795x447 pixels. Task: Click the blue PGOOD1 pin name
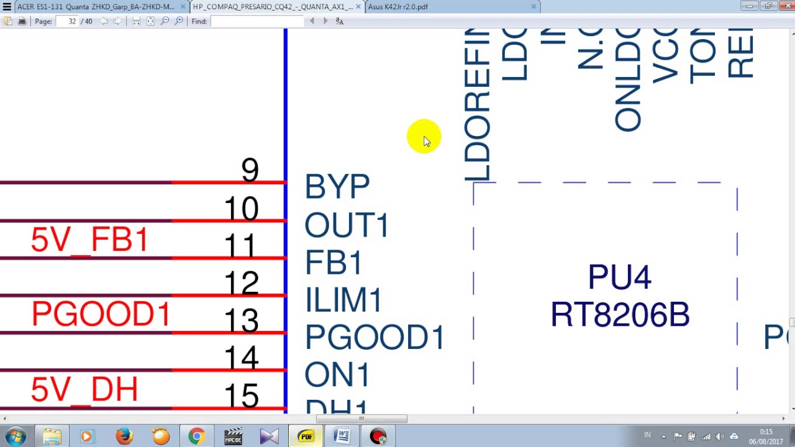click(375, 338)
